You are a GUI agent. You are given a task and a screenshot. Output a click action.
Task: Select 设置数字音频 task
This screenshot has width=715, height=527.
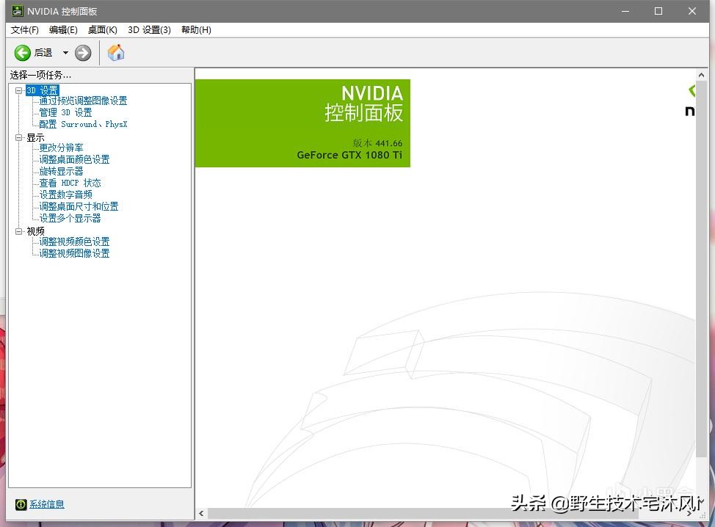tap(67, 195)
